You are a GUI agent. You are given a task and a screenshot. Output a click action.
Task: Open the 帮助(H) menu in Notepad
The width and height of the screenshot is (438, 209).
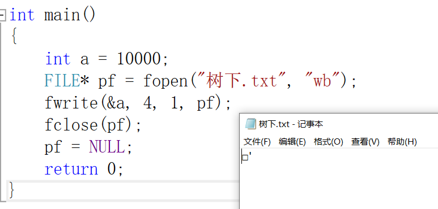(402, 142)
